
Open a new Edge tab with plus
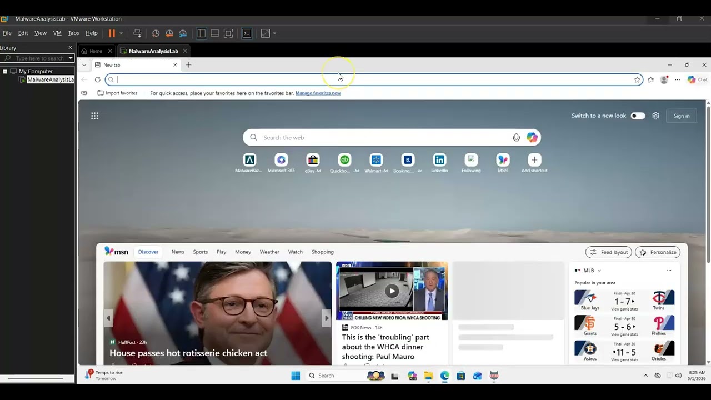point(188,65)
